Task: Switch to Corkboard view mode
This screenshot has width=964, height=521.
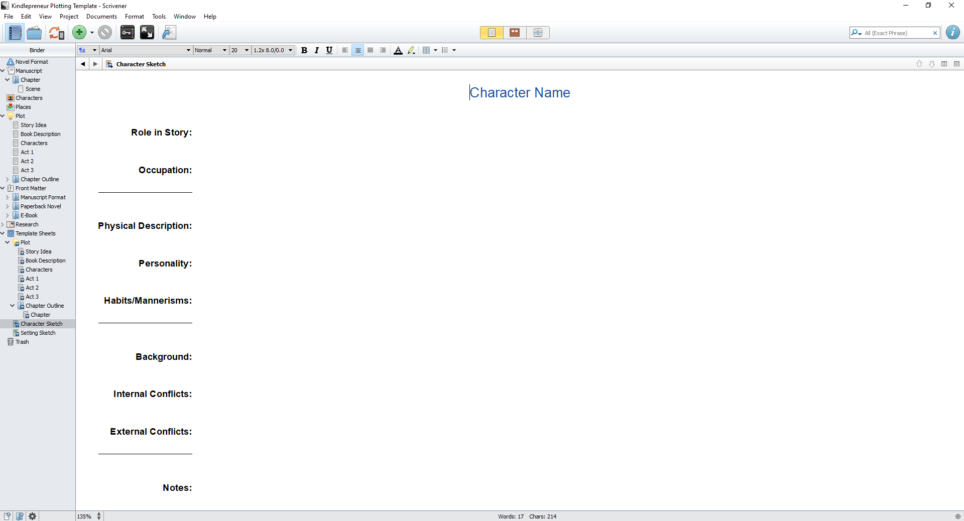Action: 514,33
